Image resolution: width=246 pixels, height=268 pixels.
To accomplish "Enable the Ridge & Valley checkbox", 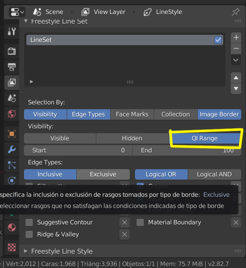I will point(29,234).
